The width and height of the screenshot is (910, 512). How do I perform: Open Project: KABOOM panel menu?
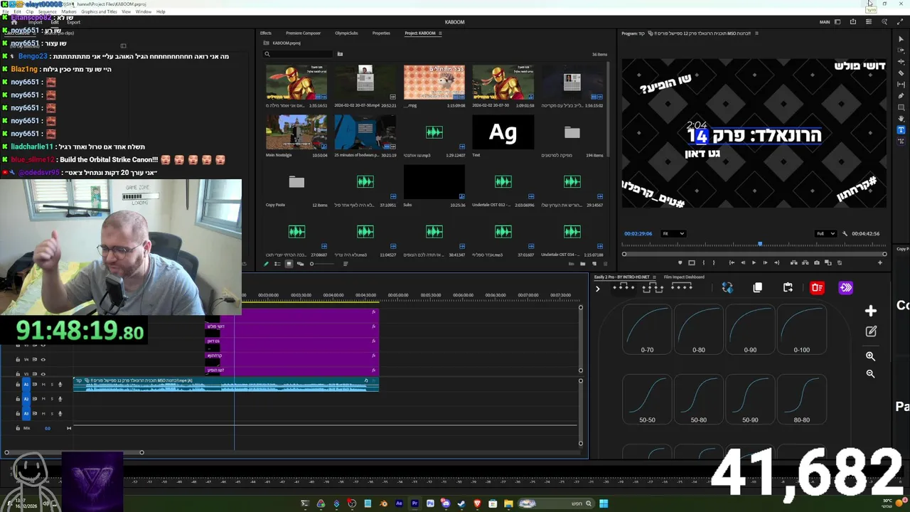pyautogui.click(x=441, y=33)
